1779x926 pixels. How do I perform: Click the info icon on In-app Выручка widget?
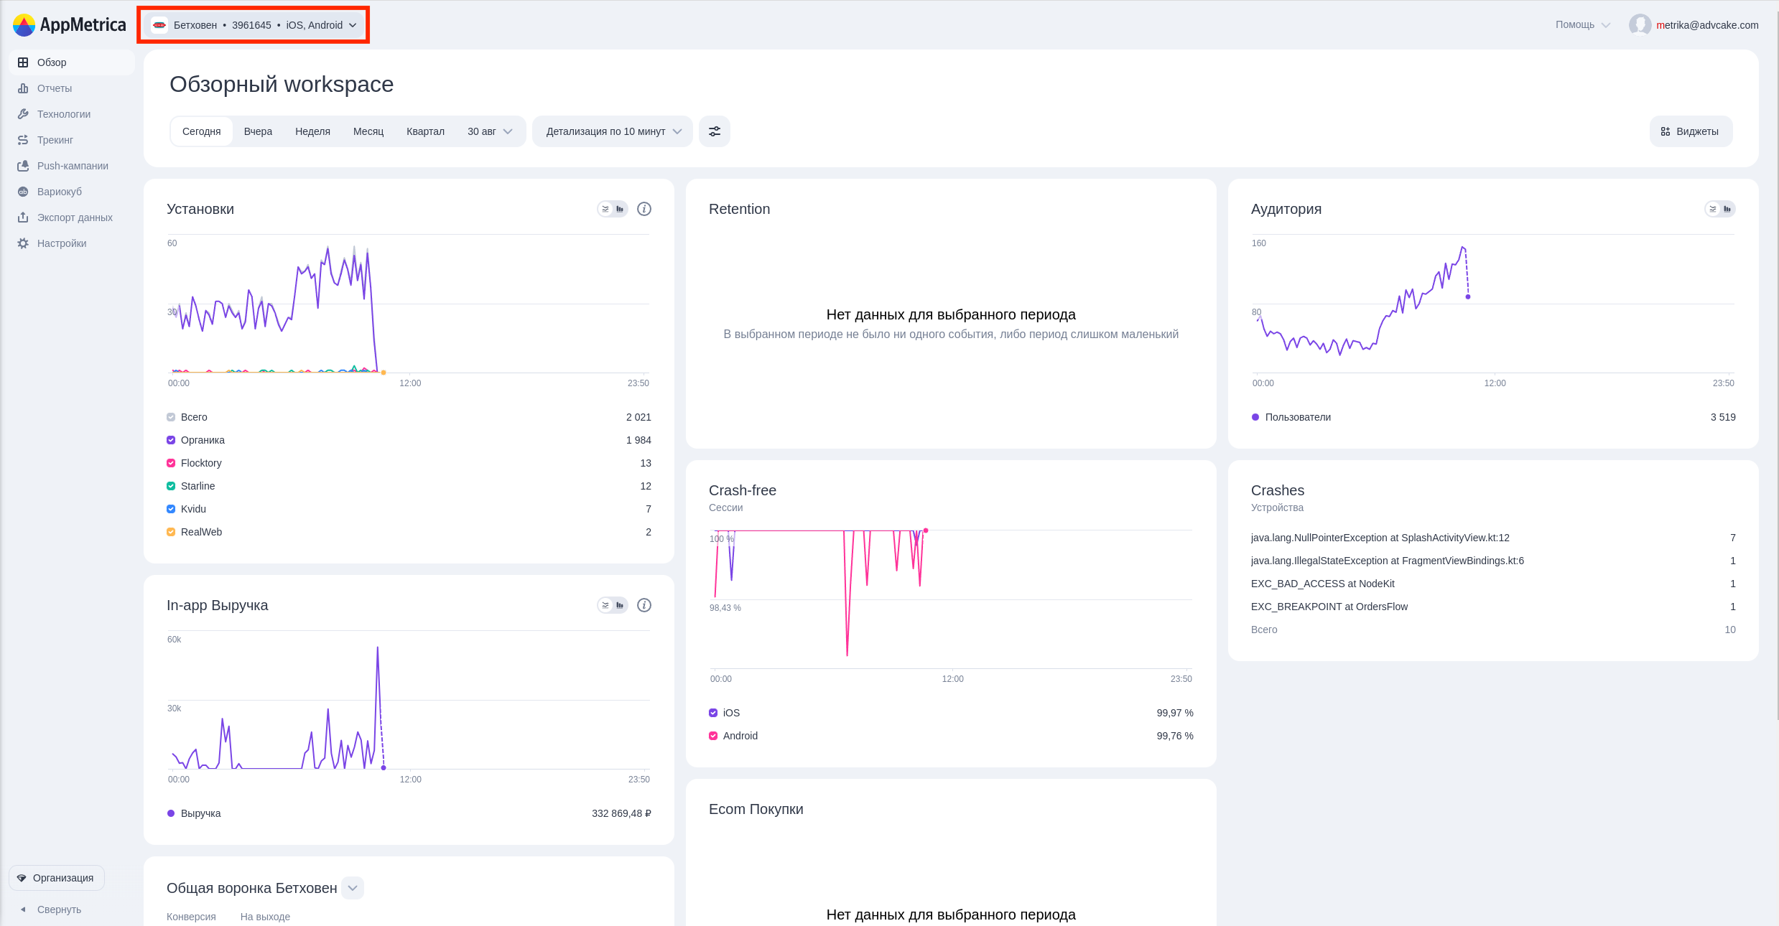pyautogui.click(x=644, y=605)
